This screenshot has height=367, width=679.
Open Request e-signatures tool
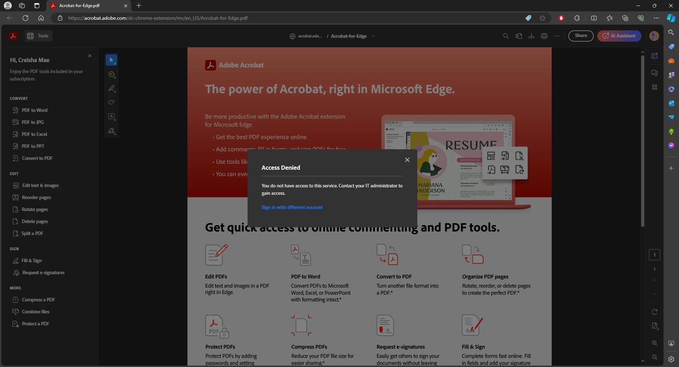pos(39,272)
